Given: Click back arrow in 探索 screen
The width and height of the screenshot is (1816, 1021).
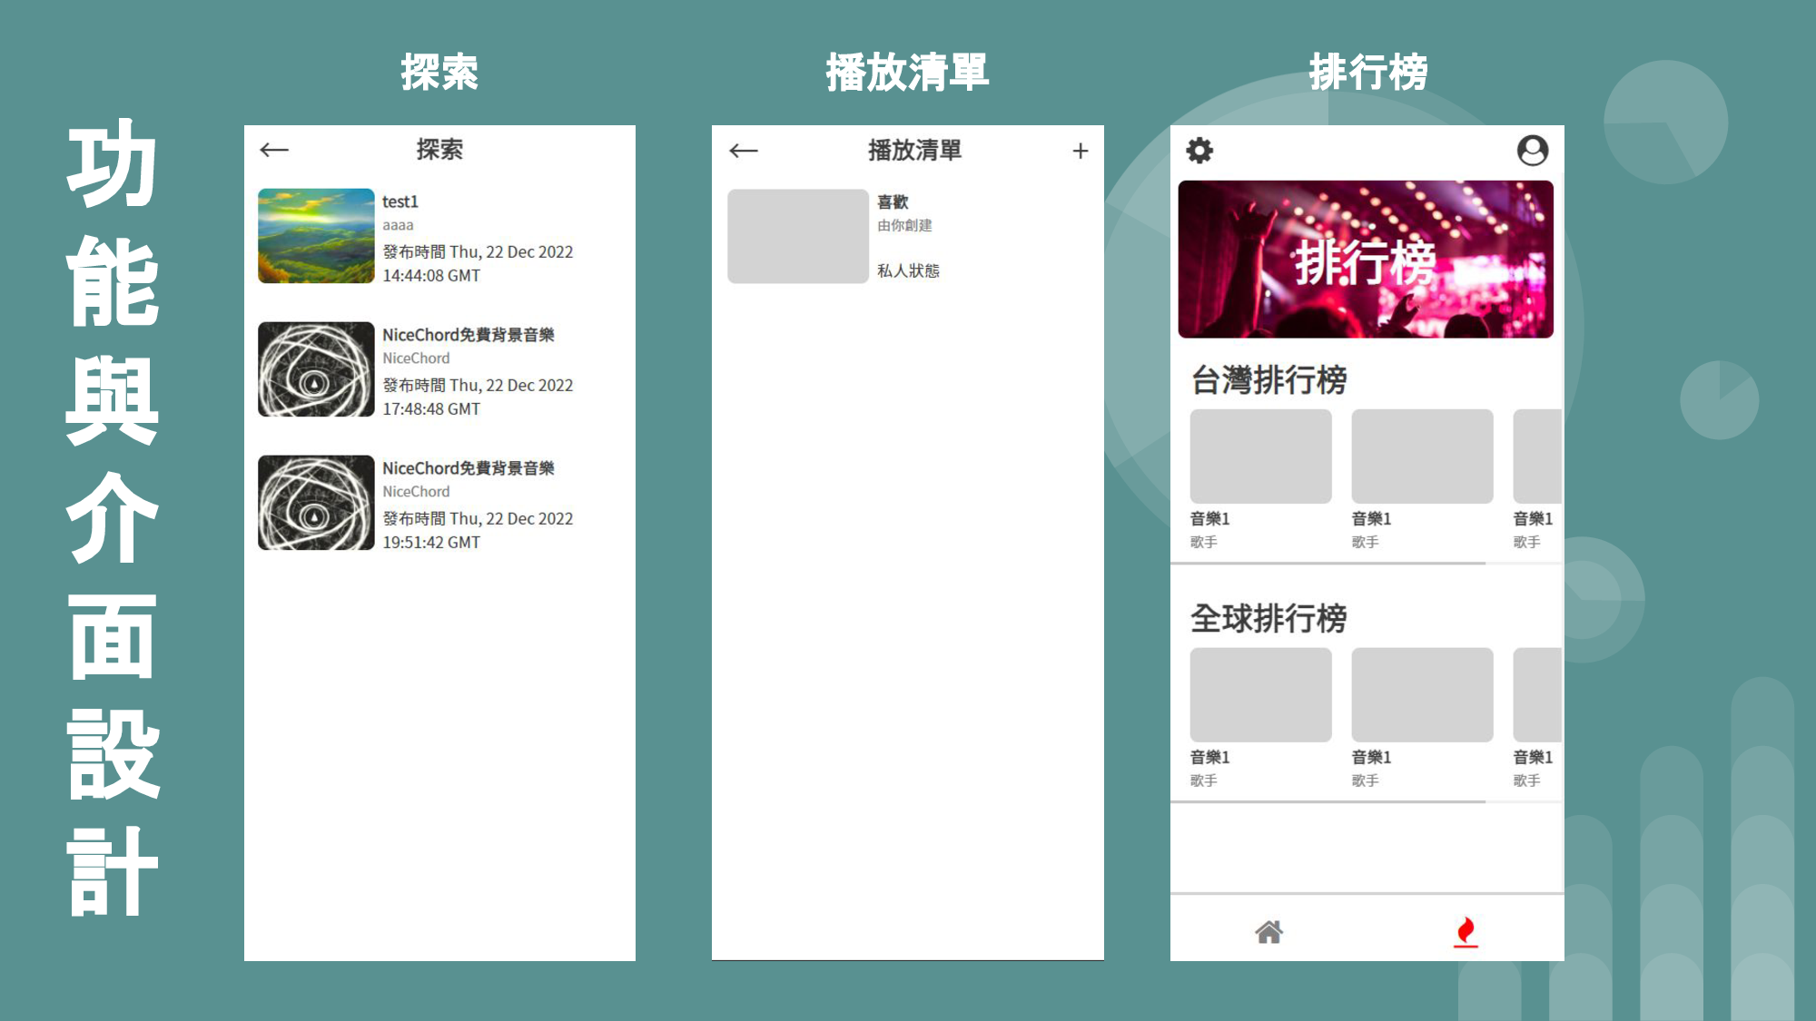Looking at the screenshot, I should 273,150.
